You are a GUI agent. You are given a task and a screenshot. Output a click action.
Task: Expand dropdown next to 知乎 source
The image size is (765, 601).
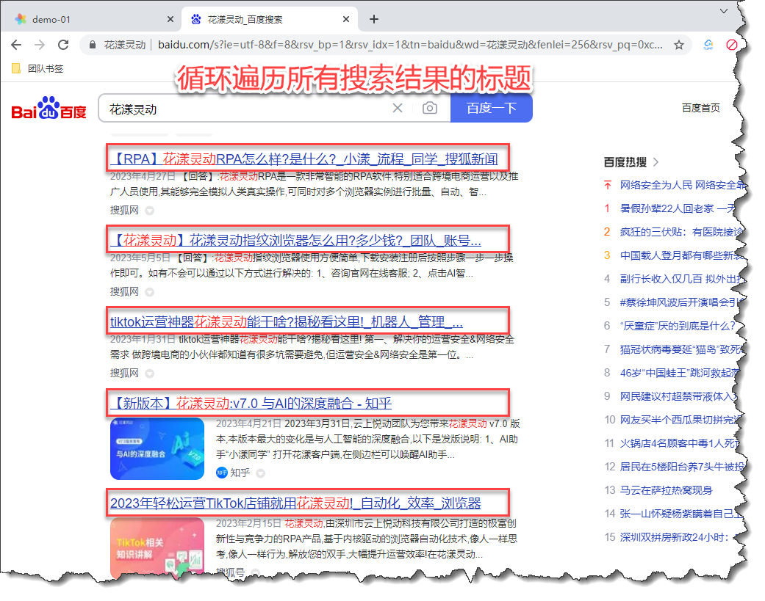click(261, 473)
